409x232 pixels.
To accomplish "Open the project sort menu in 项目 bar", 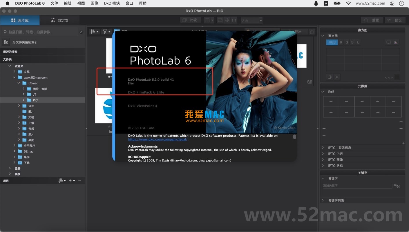I will tap(62, 180).
